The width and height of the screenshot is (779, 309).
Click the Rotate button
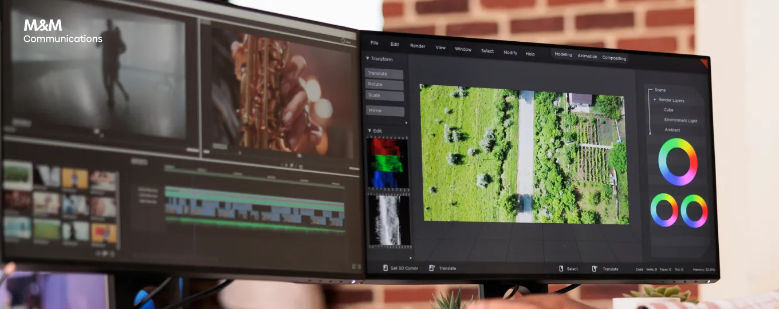[385, 85]
